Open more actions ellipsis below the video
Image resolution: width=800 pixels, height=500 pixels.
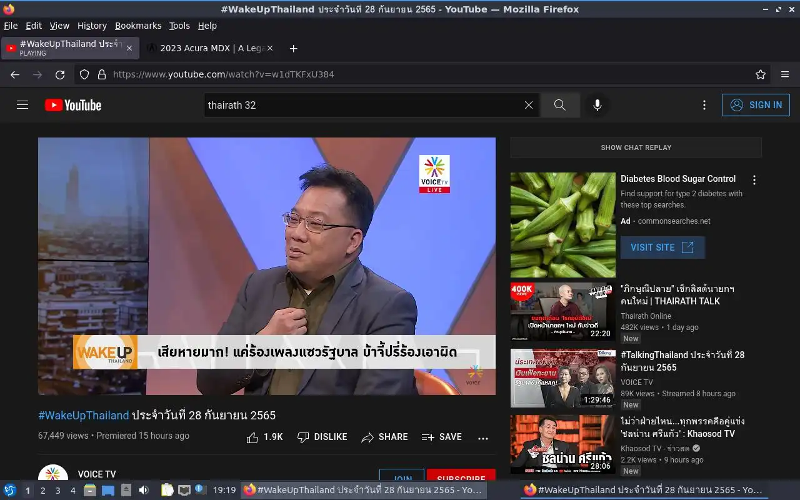coord(483,438)
